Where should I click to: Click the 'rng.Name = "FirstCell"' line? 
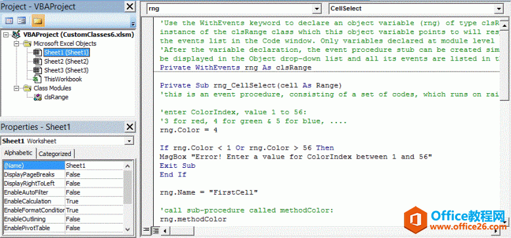(209, 193)
